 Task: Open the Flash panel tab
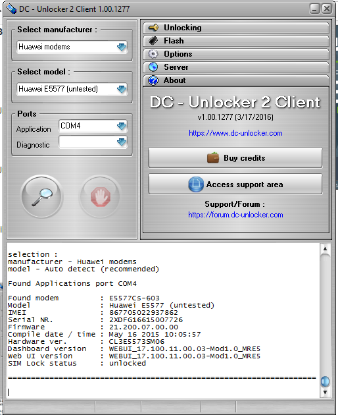coord(236,41)
